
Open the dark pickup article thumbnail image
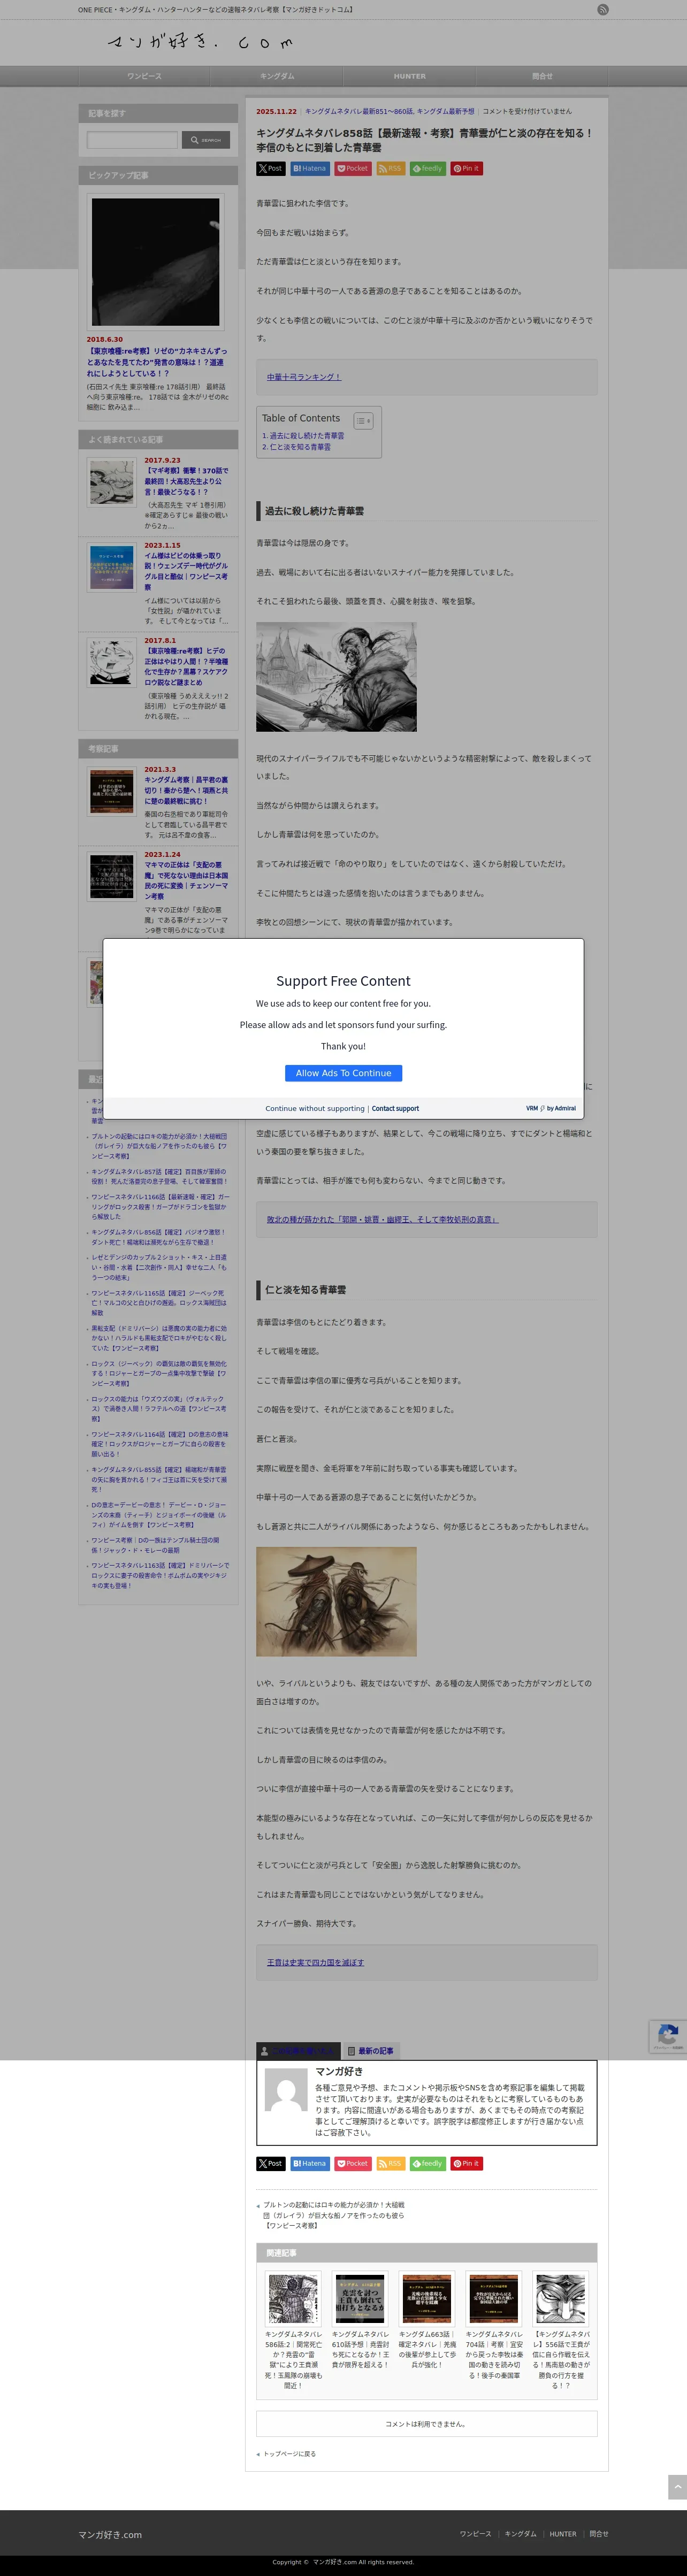(x=156, y=262)
